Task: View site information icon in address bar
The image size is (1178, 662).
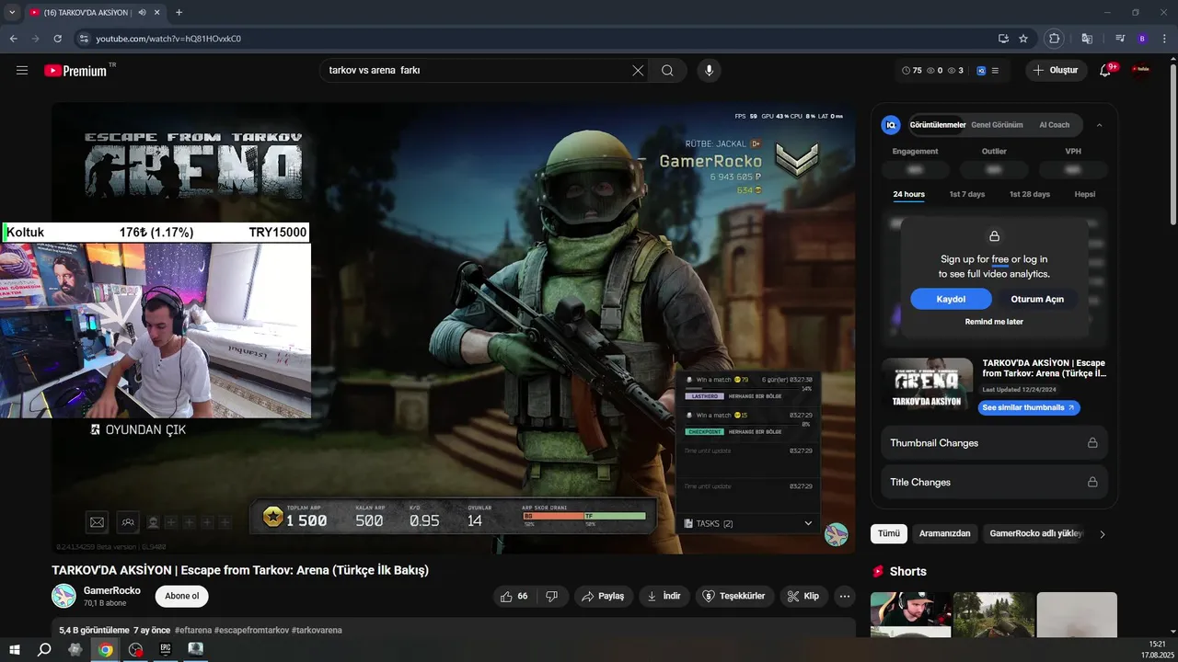Action: pos(84,39)
